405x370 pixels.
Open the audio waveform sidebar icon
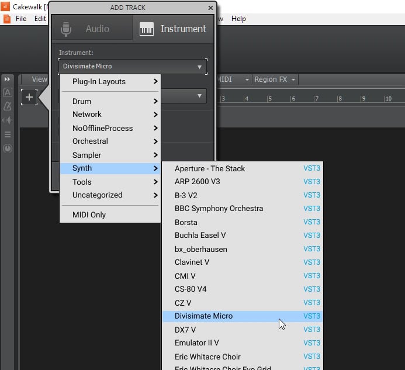(x=8, y=120)
